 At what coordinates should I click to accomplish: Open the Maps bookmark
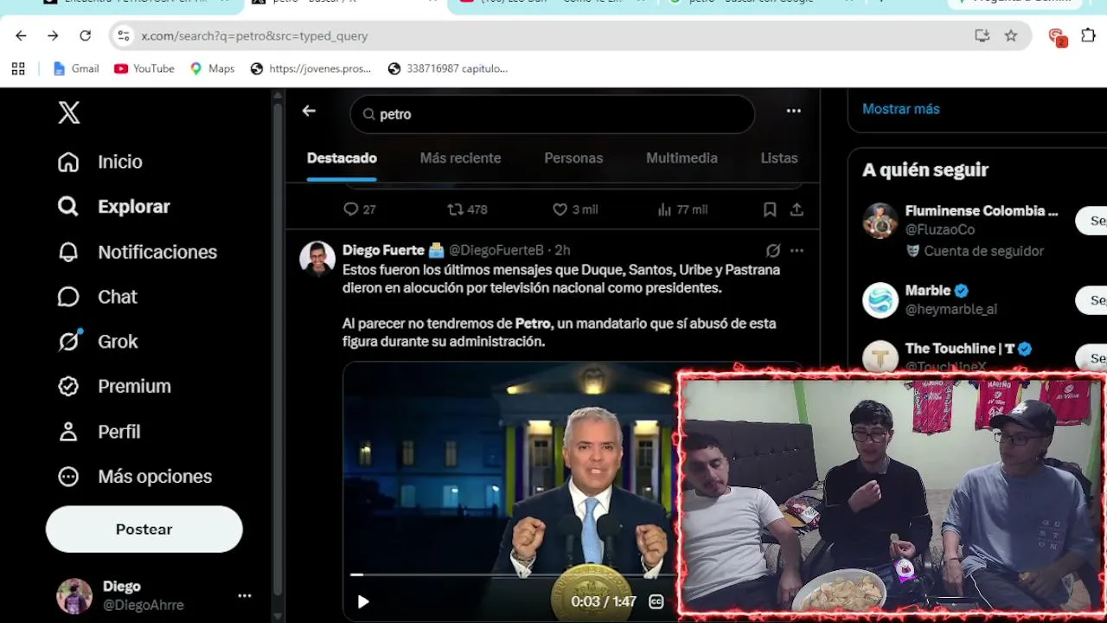pos(212,68)
